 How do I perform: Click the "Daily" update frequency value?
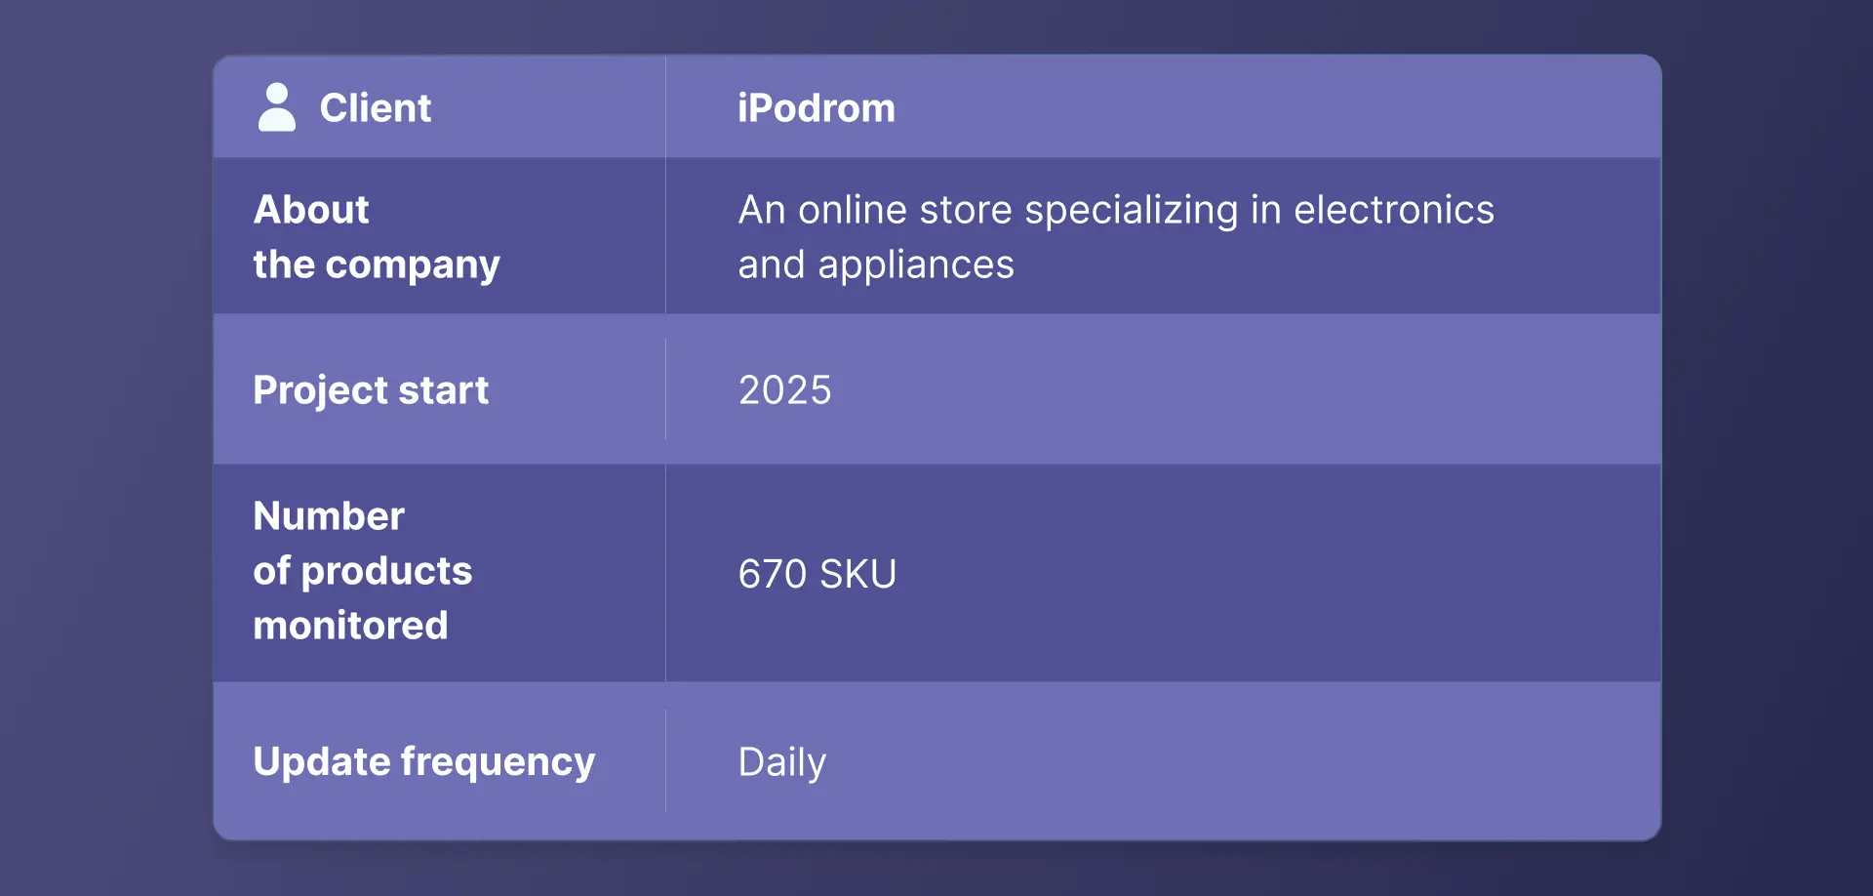(782, 762)
